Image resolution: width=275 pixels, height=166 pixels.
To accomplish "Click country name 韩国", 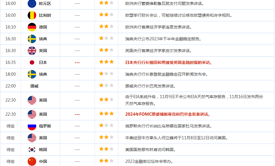I will (x=43, y=150).
